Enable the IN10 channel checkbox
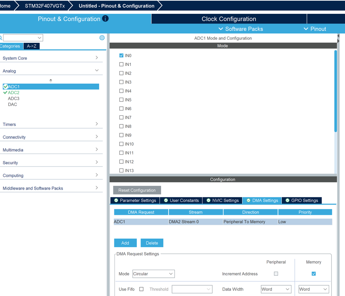 [121, 144]
